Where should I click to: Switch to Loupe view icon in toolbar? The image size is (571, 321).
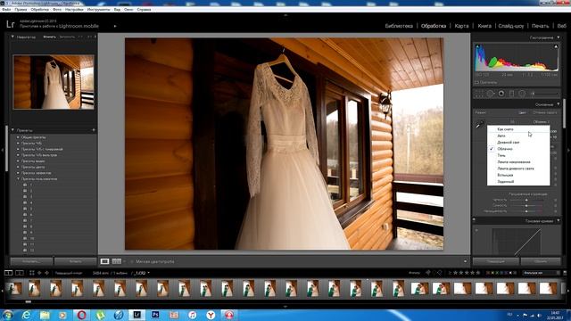104,261
